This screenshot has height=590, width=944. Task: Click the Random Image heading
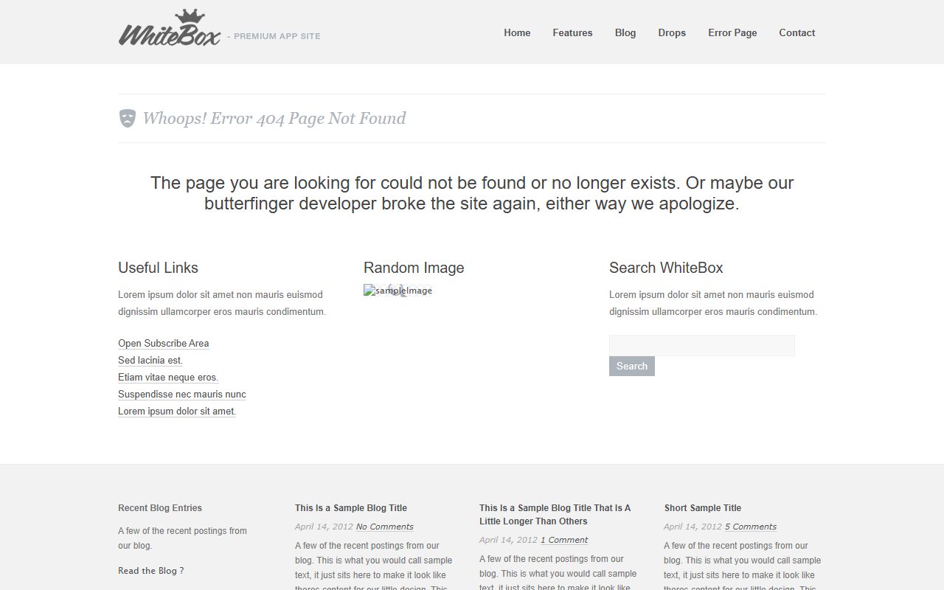point(414,268)
